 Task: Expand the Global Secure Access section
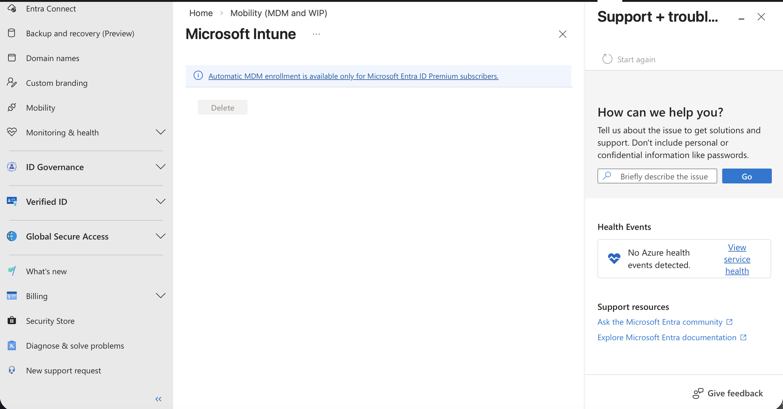160,236
